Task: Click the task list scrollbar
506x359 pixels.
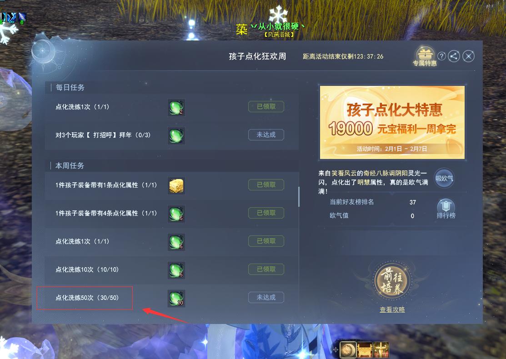Action: point(299,197)
